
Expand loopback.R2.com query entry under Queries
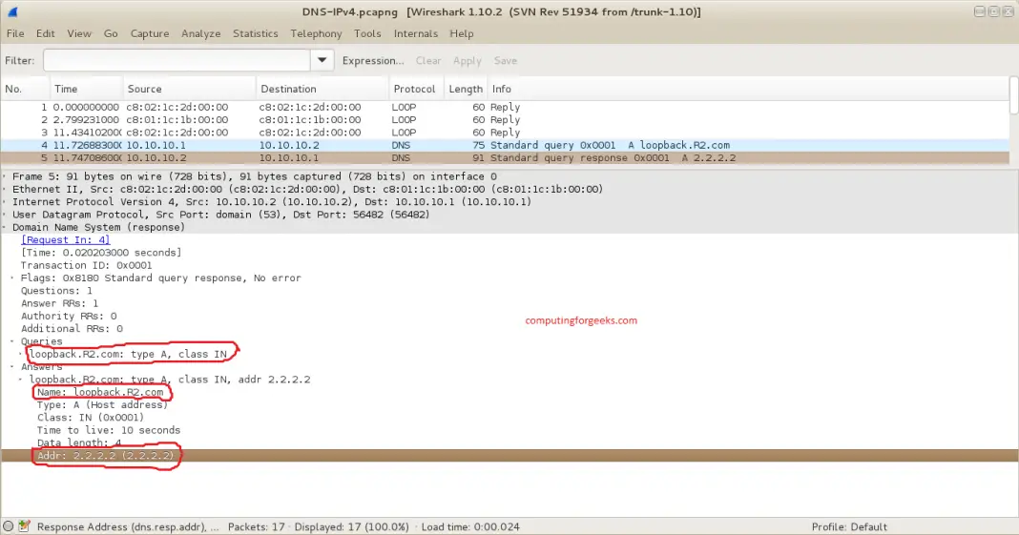pyautogui.click(x=21, y=354)
